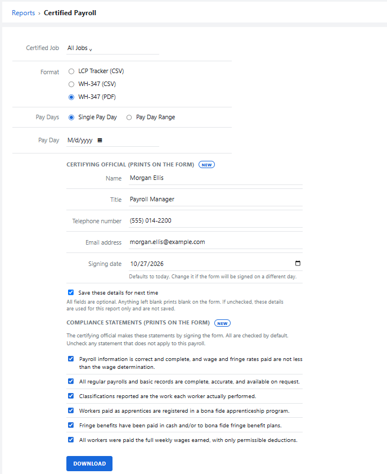Click the Compliance Statements section heading
Viewport: 387px width, 474px height.
(x=138, y=323)
